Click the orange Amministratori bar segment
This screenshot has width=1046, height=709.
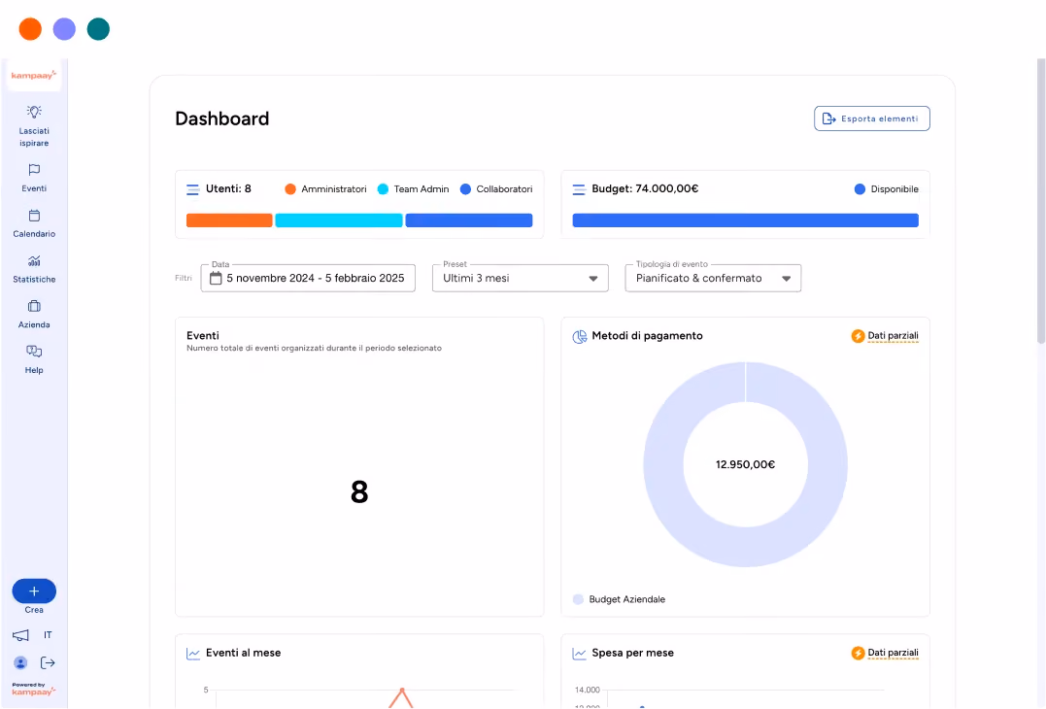pyautogui.click(x=229, y=220)
